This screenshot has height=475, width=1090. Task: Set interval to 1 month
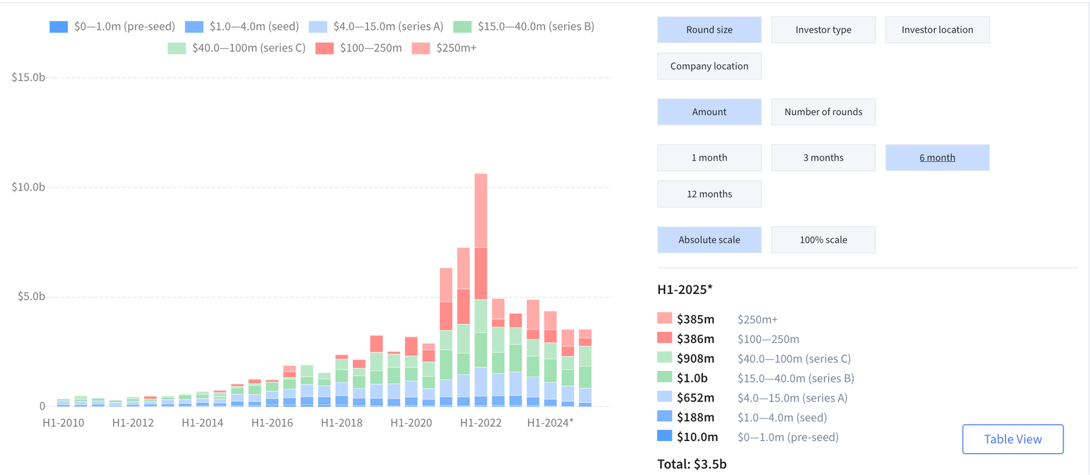click(709, 157)
